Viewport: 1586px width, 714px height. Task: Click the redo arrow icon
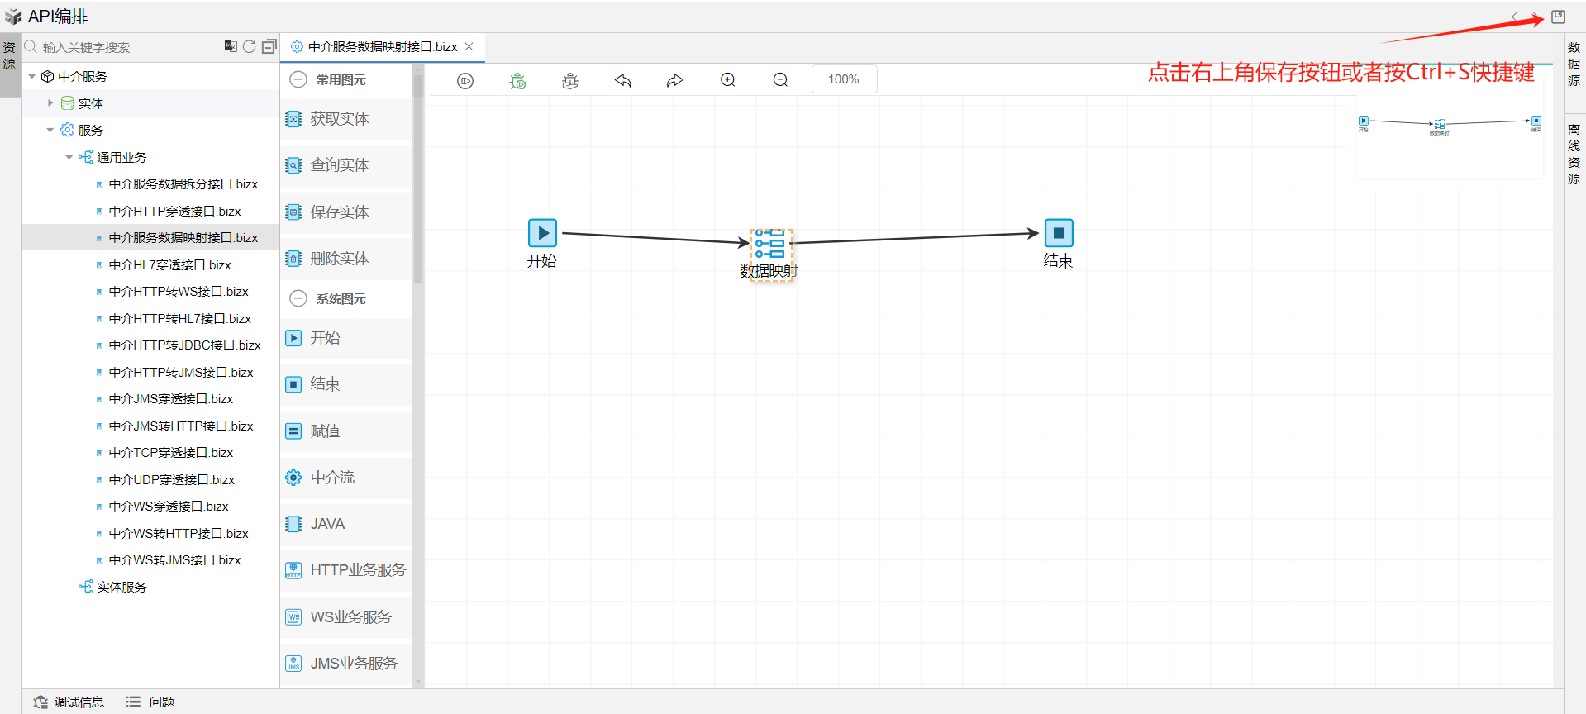click(x=675, y=80)
